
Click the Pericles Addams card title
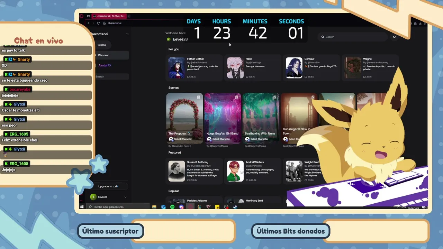[197, 201]
